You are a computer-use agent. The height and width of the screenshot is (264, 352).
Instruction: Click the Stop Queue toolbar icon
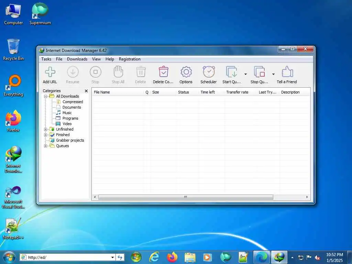click(259, 72)
